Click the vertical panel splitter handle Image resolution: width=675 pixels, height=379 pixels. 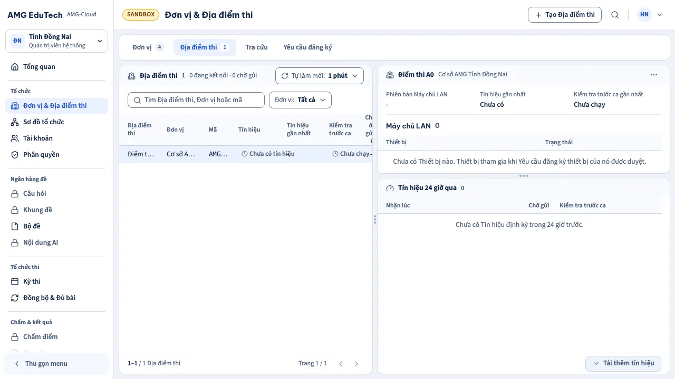(x=375, y=220)
